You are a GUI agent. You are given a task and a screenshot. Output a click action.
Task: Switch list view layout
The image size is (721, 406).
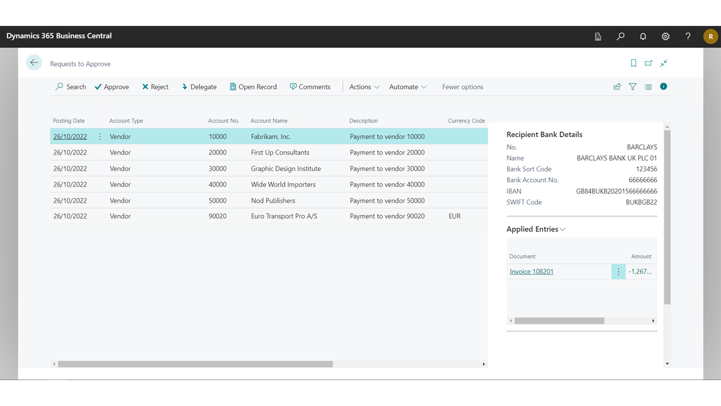click(648, 87)
